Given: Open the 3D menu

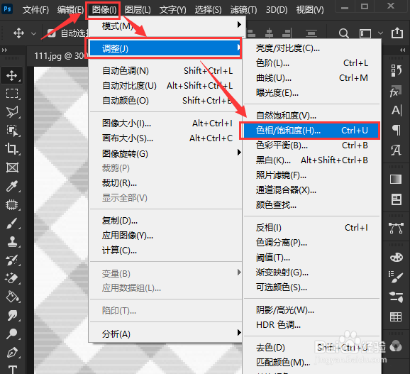Looking at the screenshot, I should click(277, 10).
